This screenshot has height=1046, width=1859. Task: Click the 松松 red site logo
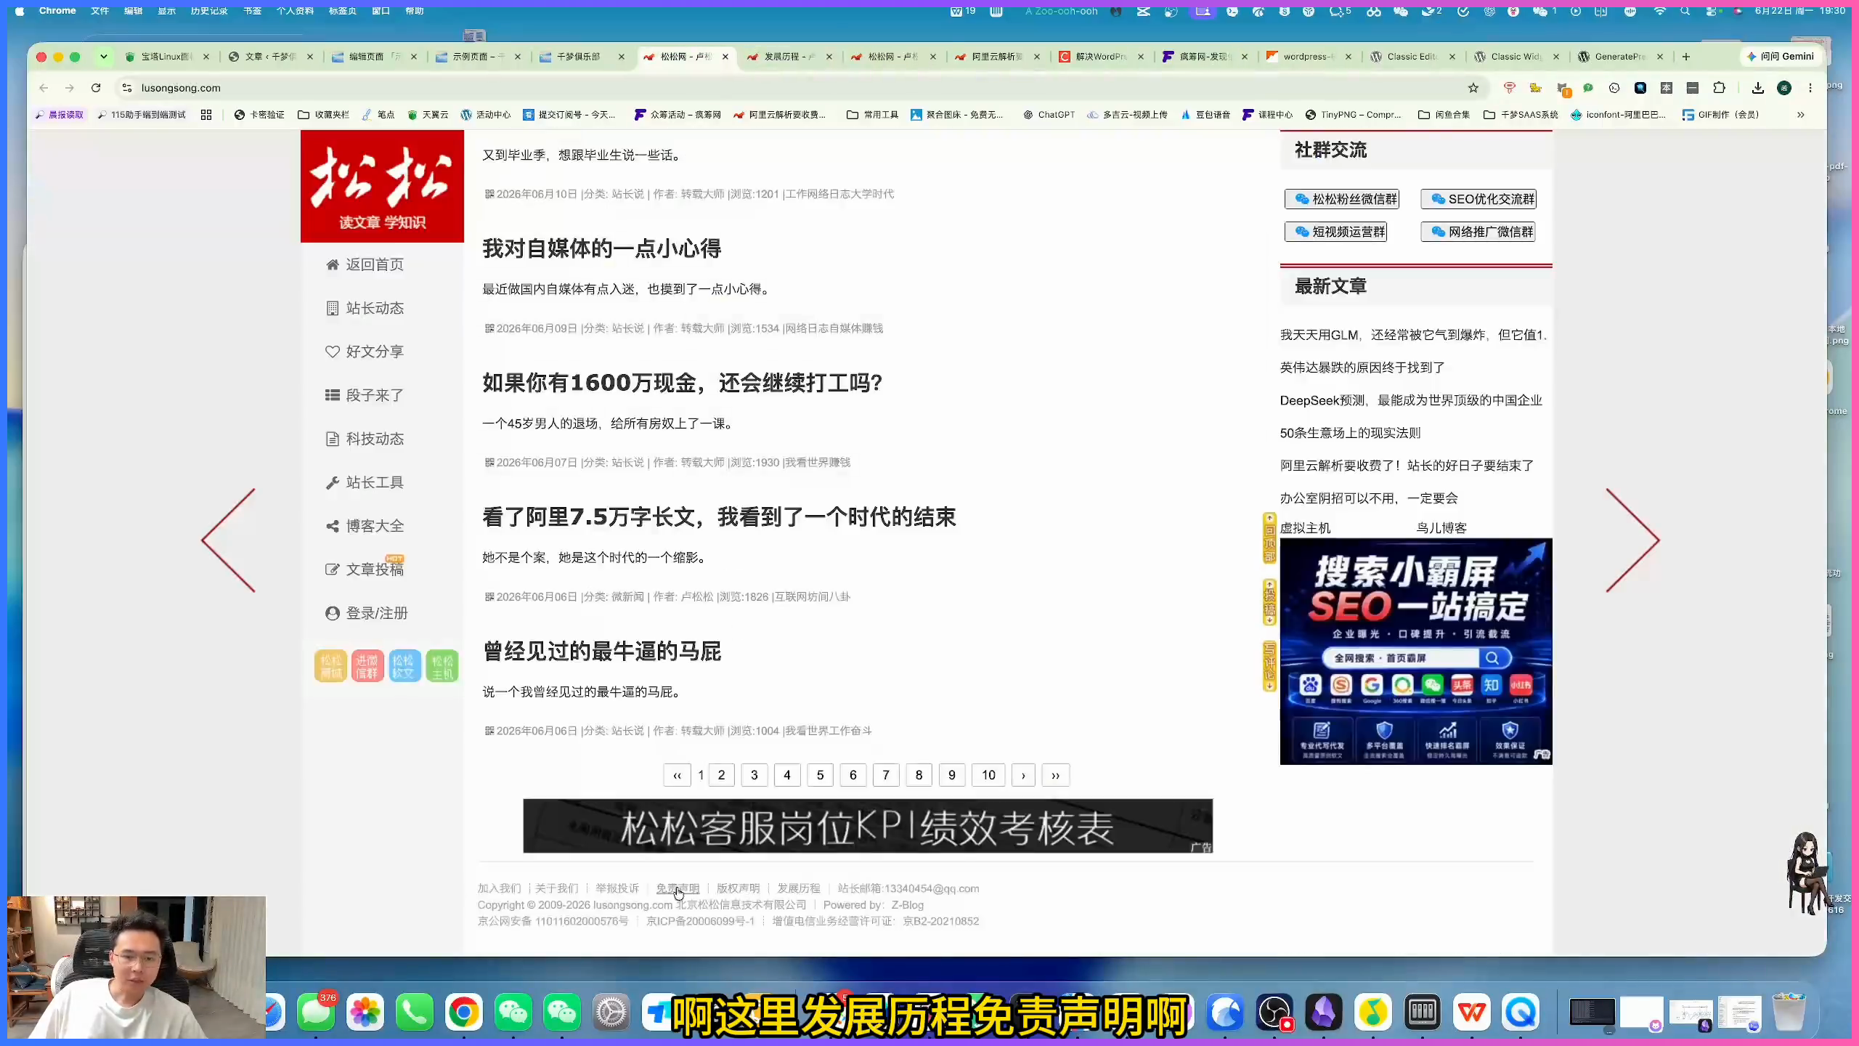[x=382, y=186]
